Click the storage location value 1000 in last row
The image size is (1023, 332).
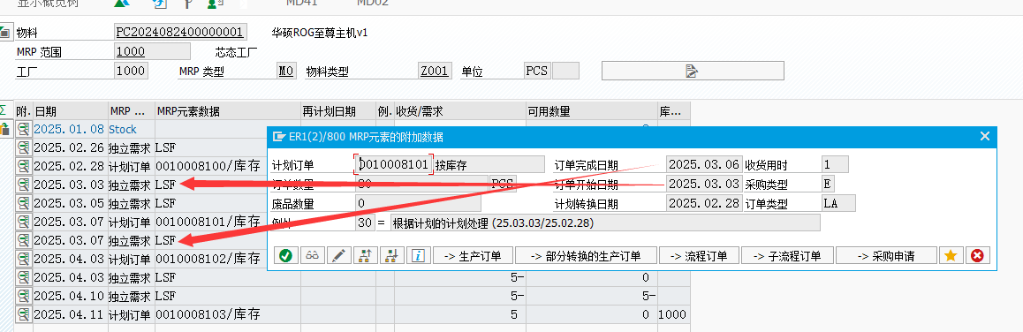[x=672, y=314]
